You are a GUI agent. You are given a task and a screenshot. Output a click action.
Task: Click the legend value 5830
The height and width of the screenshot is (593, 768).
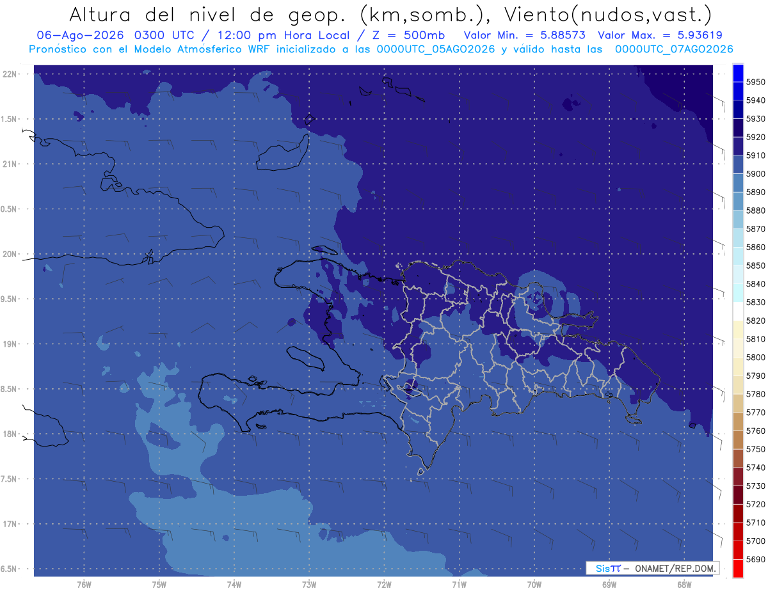(756, 302)
